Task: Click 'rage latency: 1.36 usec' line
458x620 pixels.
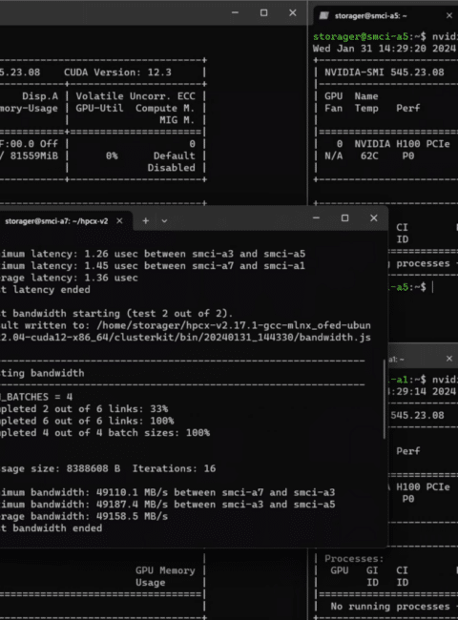Action: pyautogui.click(x=69, y=278)
